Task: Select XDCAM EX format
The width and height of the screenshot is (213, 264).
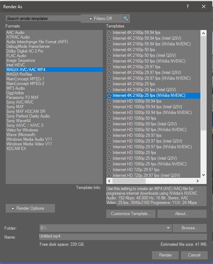Action: click(54, 149)
